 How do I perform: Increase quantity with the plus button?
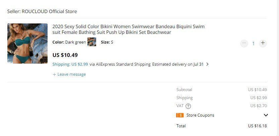(263, 43)
